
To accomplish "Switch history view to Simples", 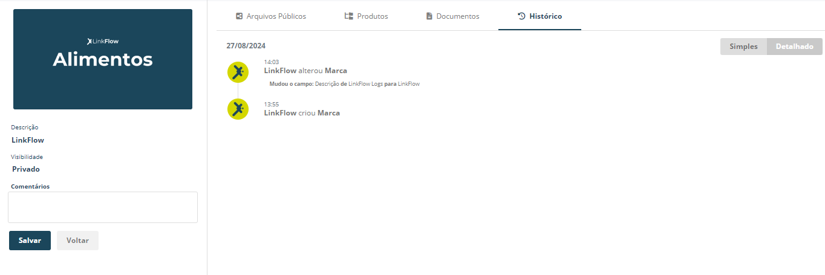I will [x=743, y=47].
